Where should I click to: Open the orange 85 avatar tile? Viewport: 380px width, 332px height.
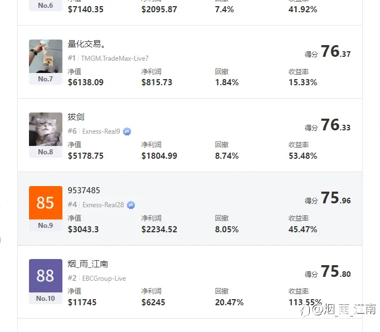click(x=46, y=203)
